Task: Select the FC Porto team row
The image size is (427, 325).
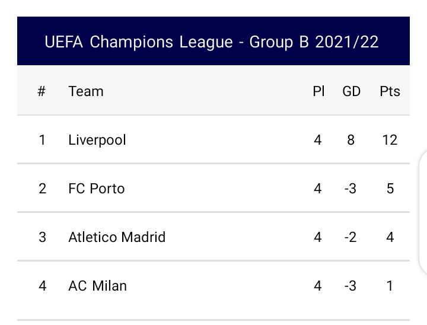Action: (x=213, y=188)
